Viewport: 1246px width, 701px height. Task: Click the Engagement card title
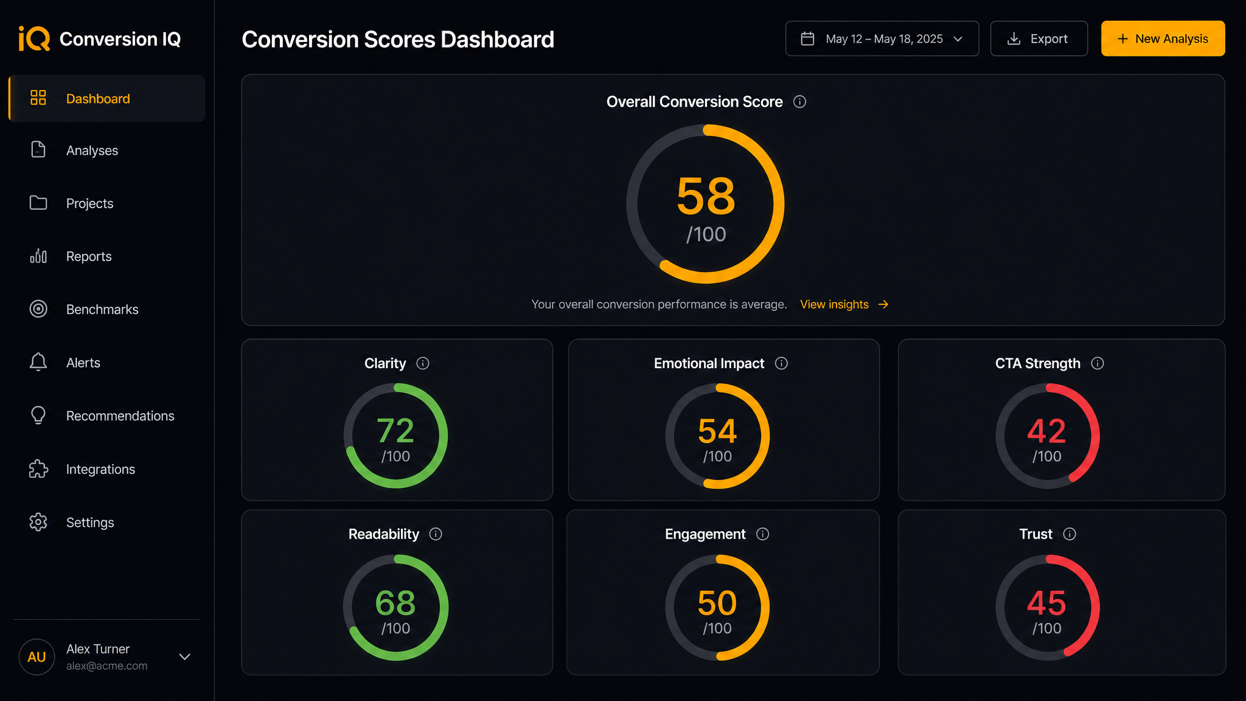[705, 534]
